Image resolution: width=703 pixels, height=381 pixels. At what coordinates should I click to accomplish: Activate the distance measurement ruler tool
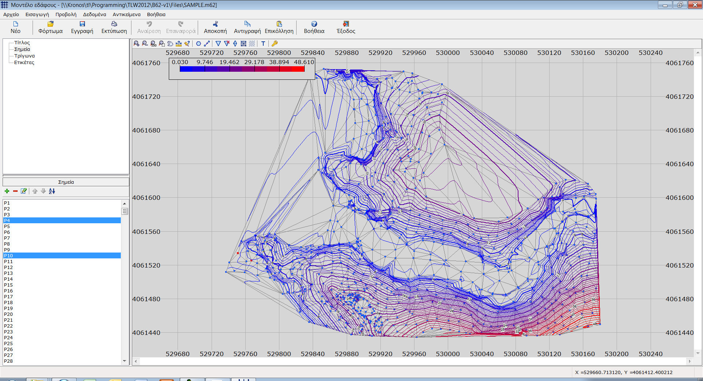point(179,44)
